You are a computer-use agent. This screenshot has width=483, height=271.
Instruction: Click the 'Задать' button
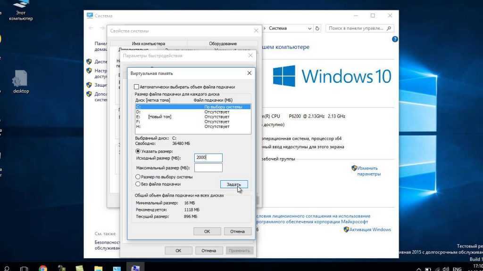coord(234,184)
